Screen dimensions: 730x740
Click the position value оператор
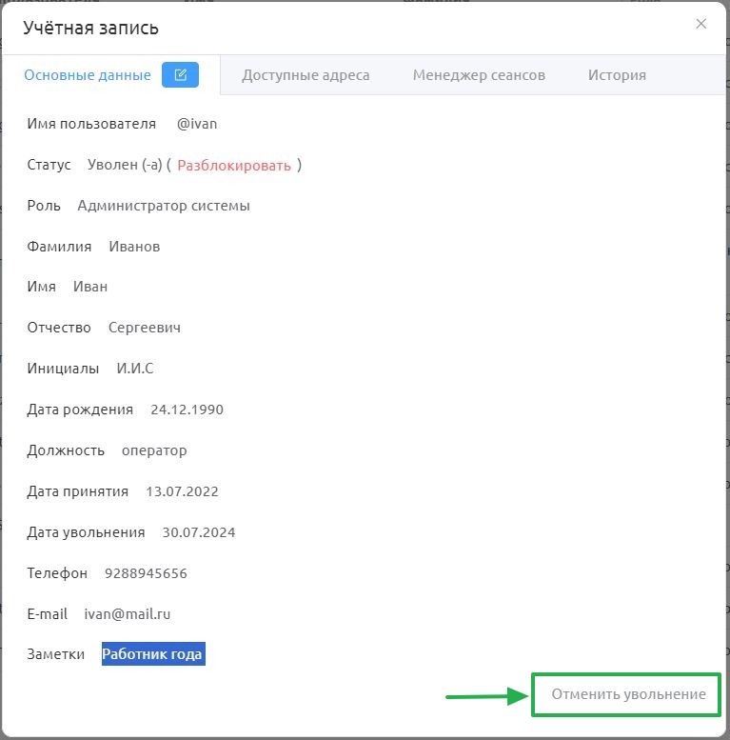tap(154, 450)
